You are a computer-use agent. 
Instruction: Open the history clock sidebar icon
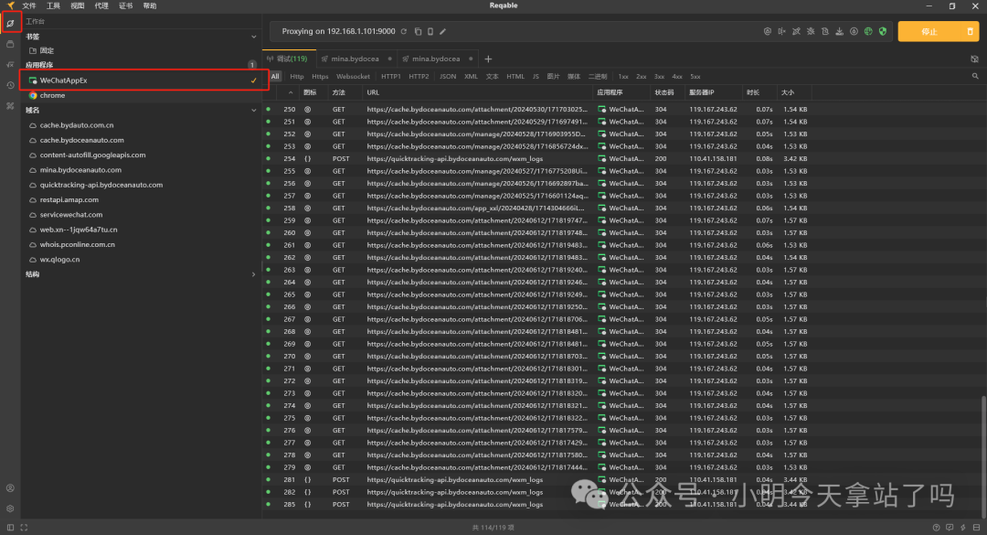pos(10,85)
